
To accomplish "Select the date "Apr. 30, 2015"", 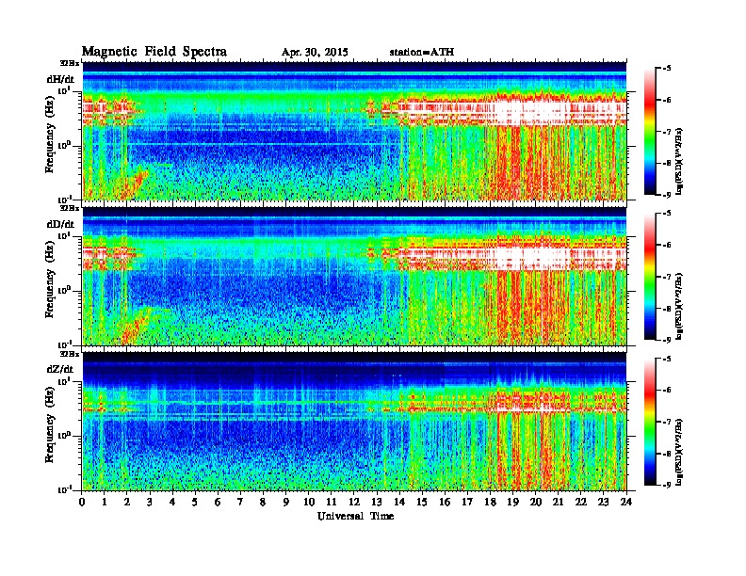I will click(315, 53).
